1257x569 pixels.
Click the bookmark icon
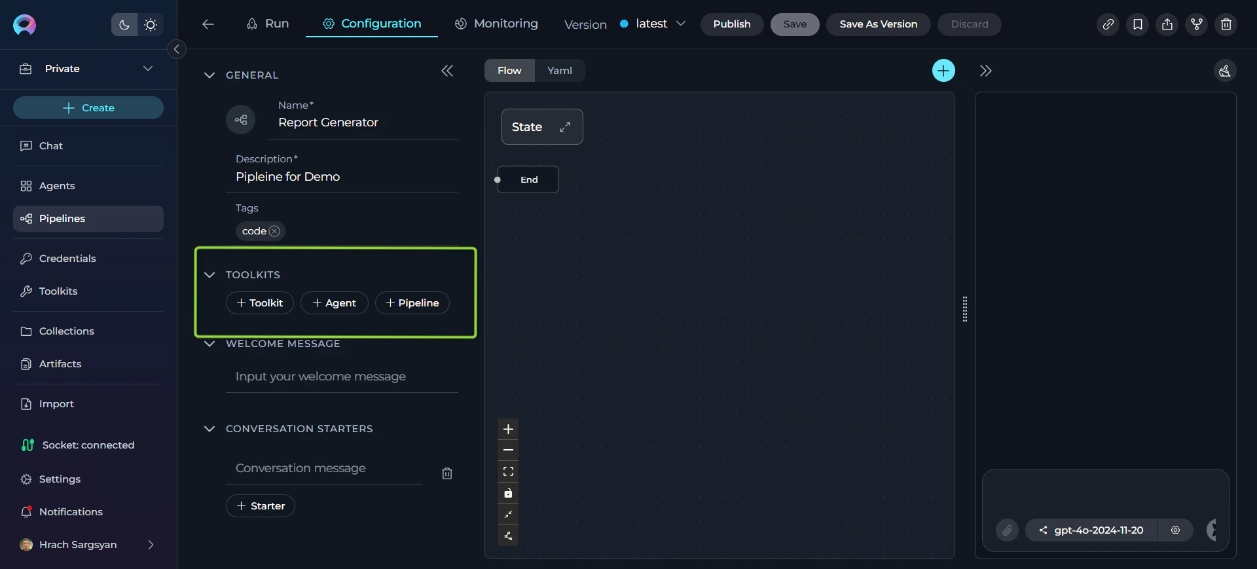(1138, 24)
